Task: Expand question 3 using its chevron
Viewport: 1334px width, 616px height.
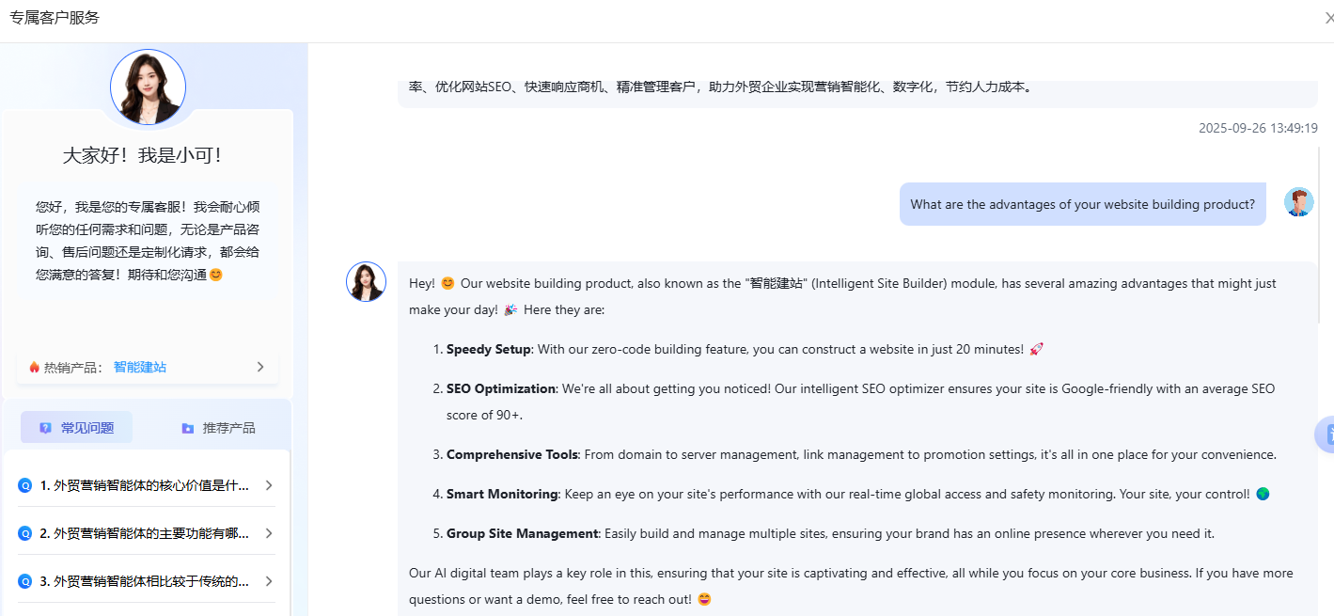Action: click(268, 581)
